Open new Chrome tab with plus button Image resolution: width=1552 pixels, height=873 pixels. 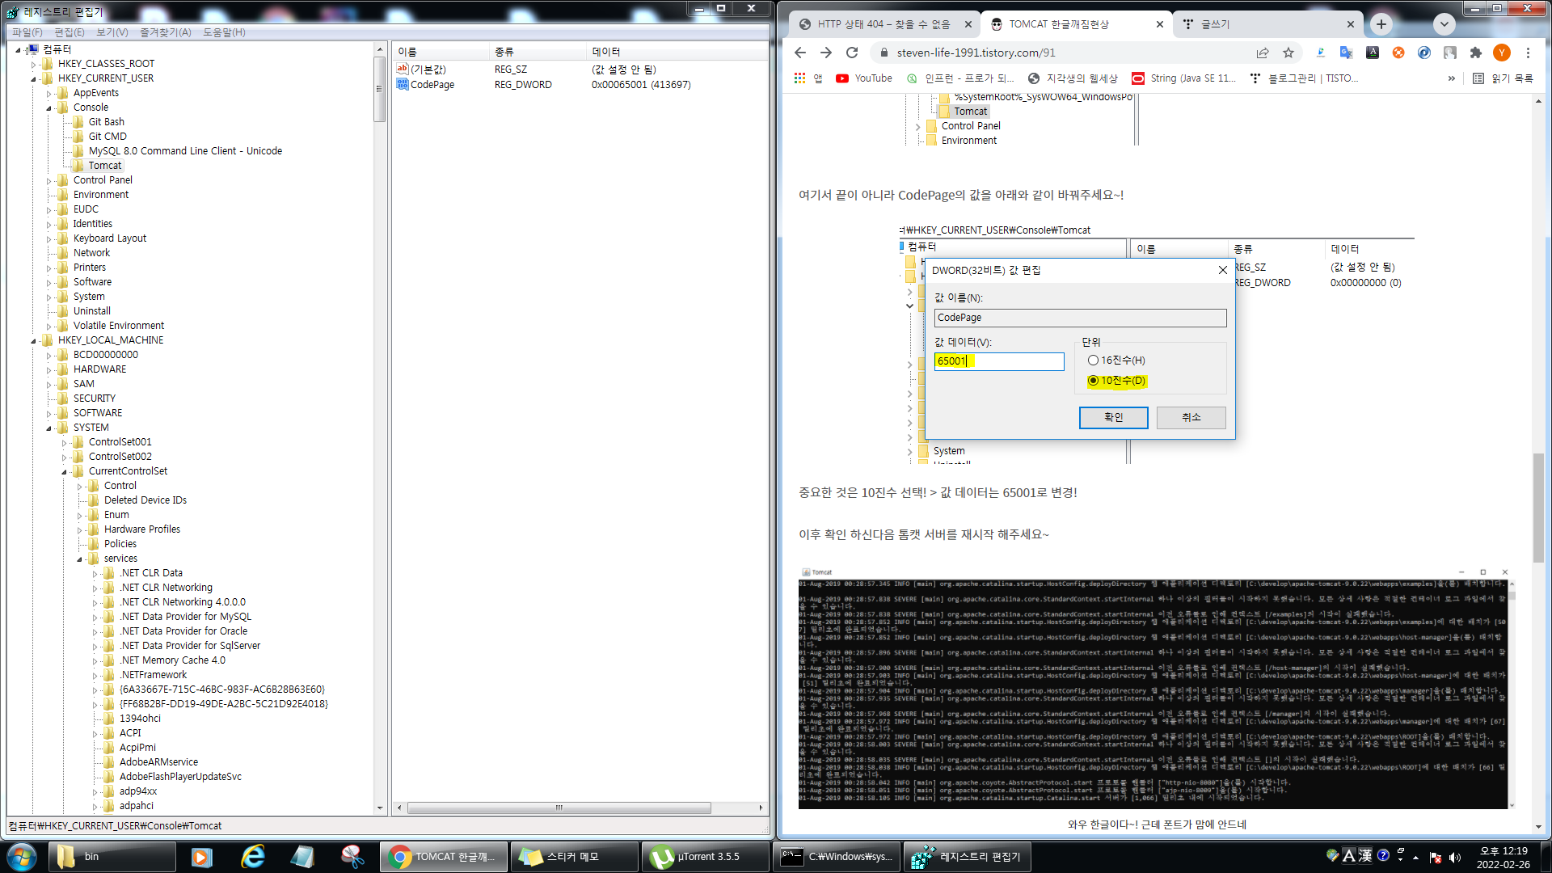point(1381,24)
